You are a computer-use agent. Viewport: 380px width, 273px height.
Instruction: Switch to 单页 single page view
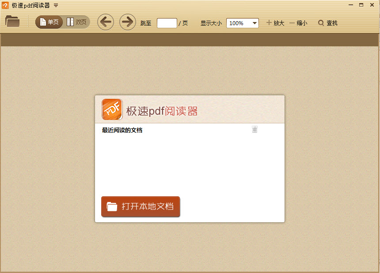[49, 22]
